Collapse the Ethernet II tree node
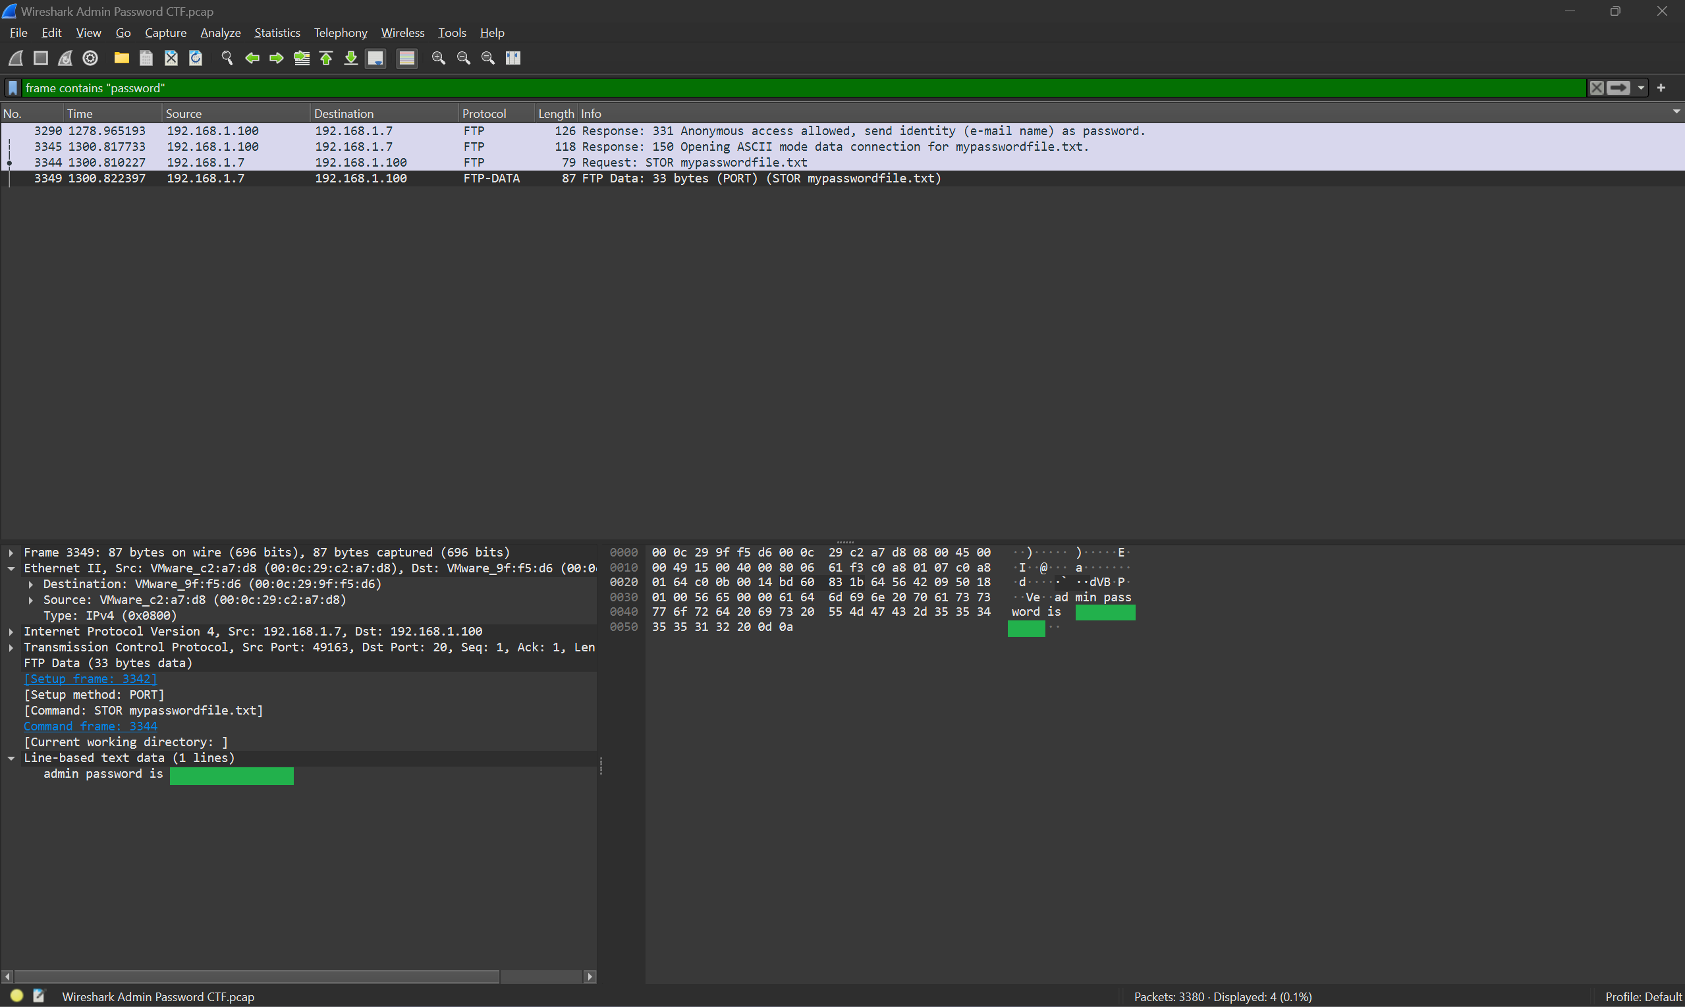The image size is (1685, 1007). pyautogui.click(x=11, y=568)
